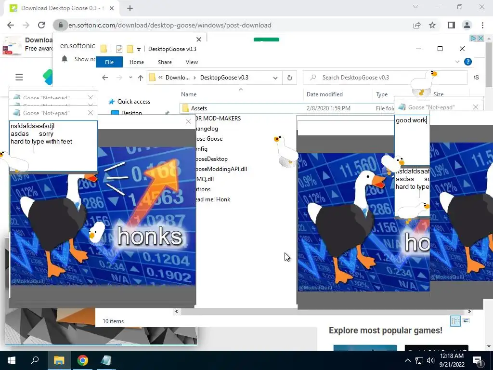Click Properties icon in quick access toolbar
Image resolution: width=493 pixels, height=370 pixels.
click(119, 49)
